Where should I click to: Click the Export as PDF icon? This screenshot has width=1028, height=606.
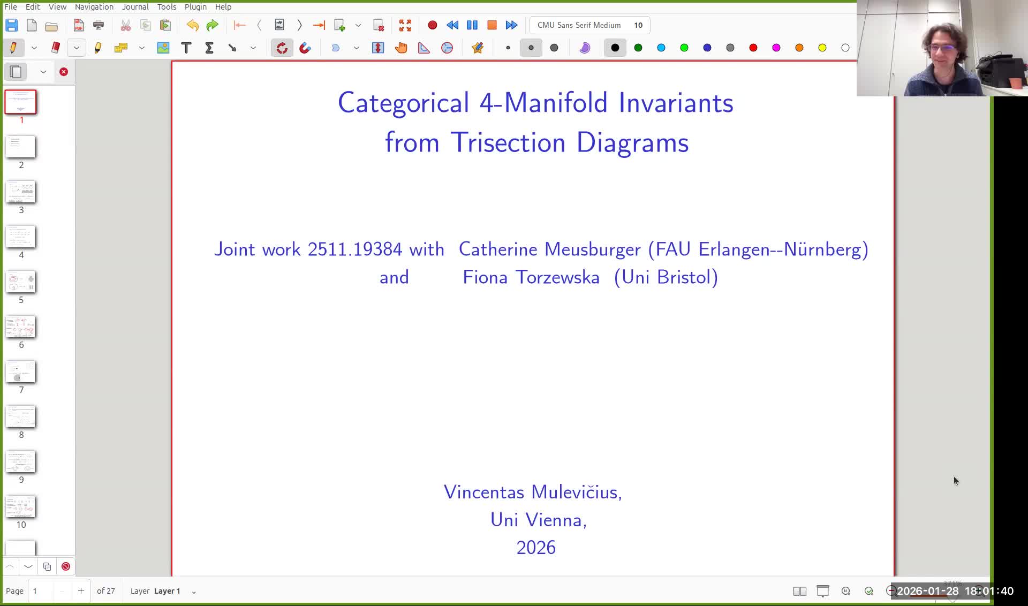(79, 25)
